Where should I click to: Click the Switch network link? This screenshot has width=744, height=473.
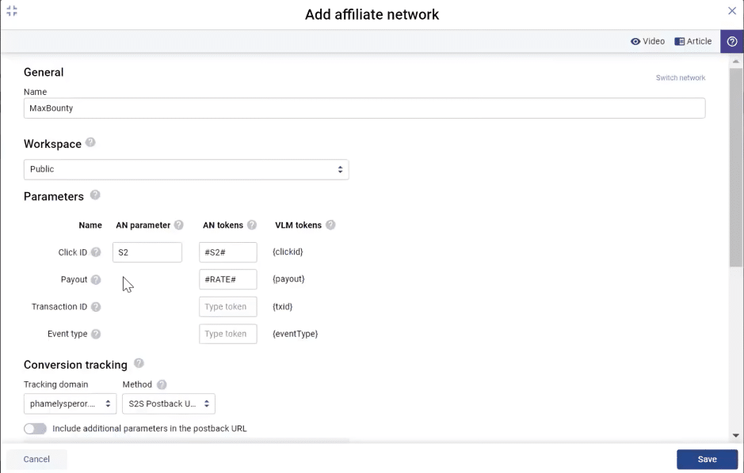pos(681,78)
